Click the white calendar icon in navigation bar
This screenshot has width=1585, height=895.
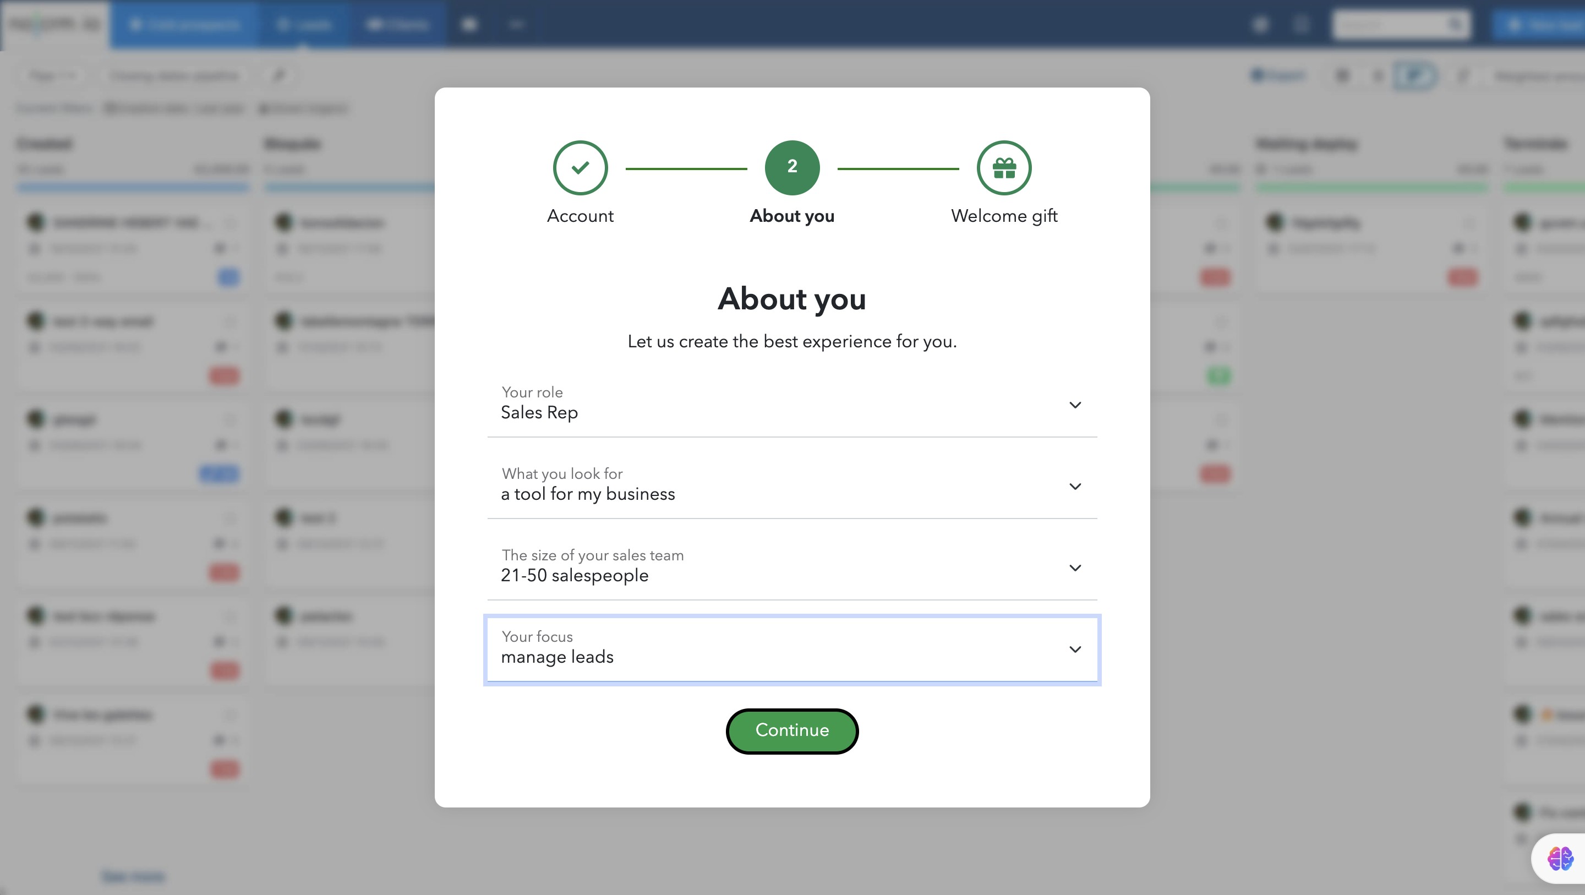[x=469, y=25]
